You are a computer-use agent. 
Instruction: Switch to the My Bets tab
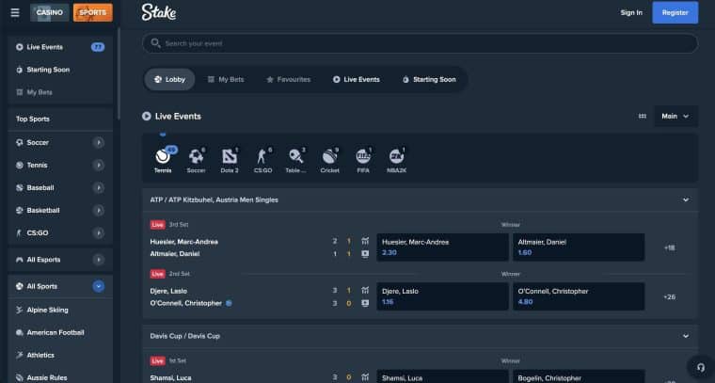tap(226, 79)
